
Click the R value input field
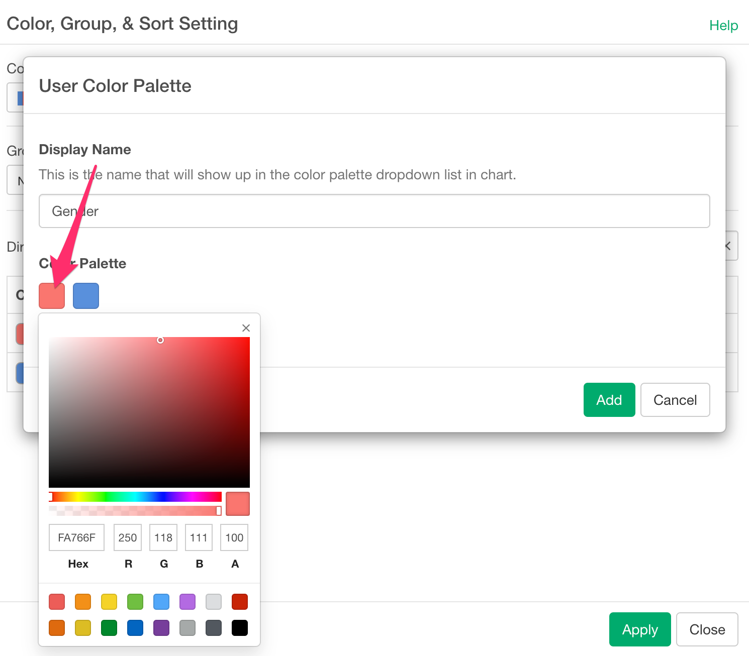[128, 537]
